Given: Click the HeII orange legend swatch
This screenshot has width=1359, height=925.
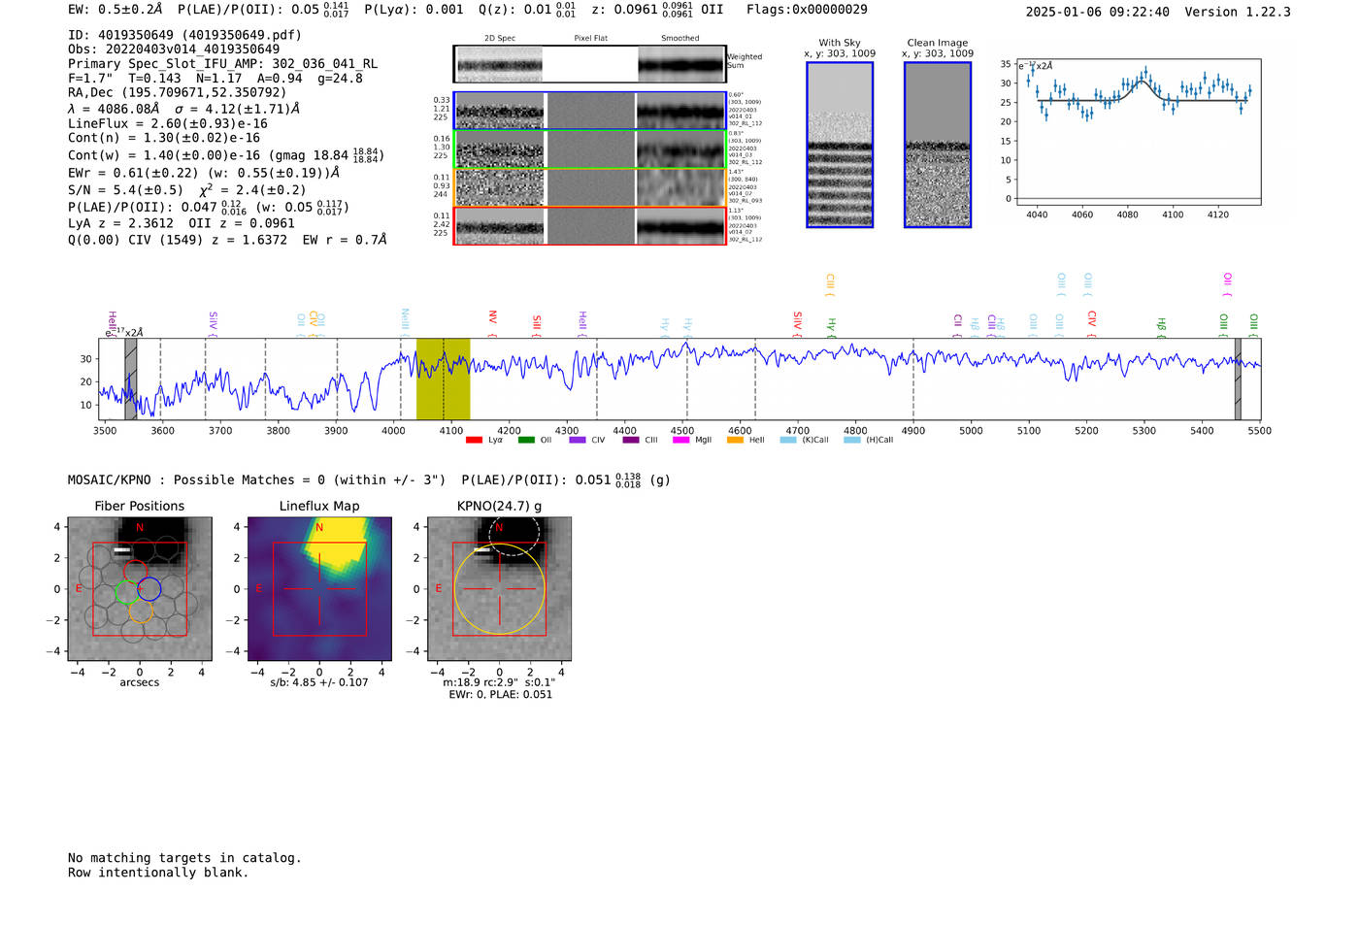Looking at the screenshot, I should 735,441.
